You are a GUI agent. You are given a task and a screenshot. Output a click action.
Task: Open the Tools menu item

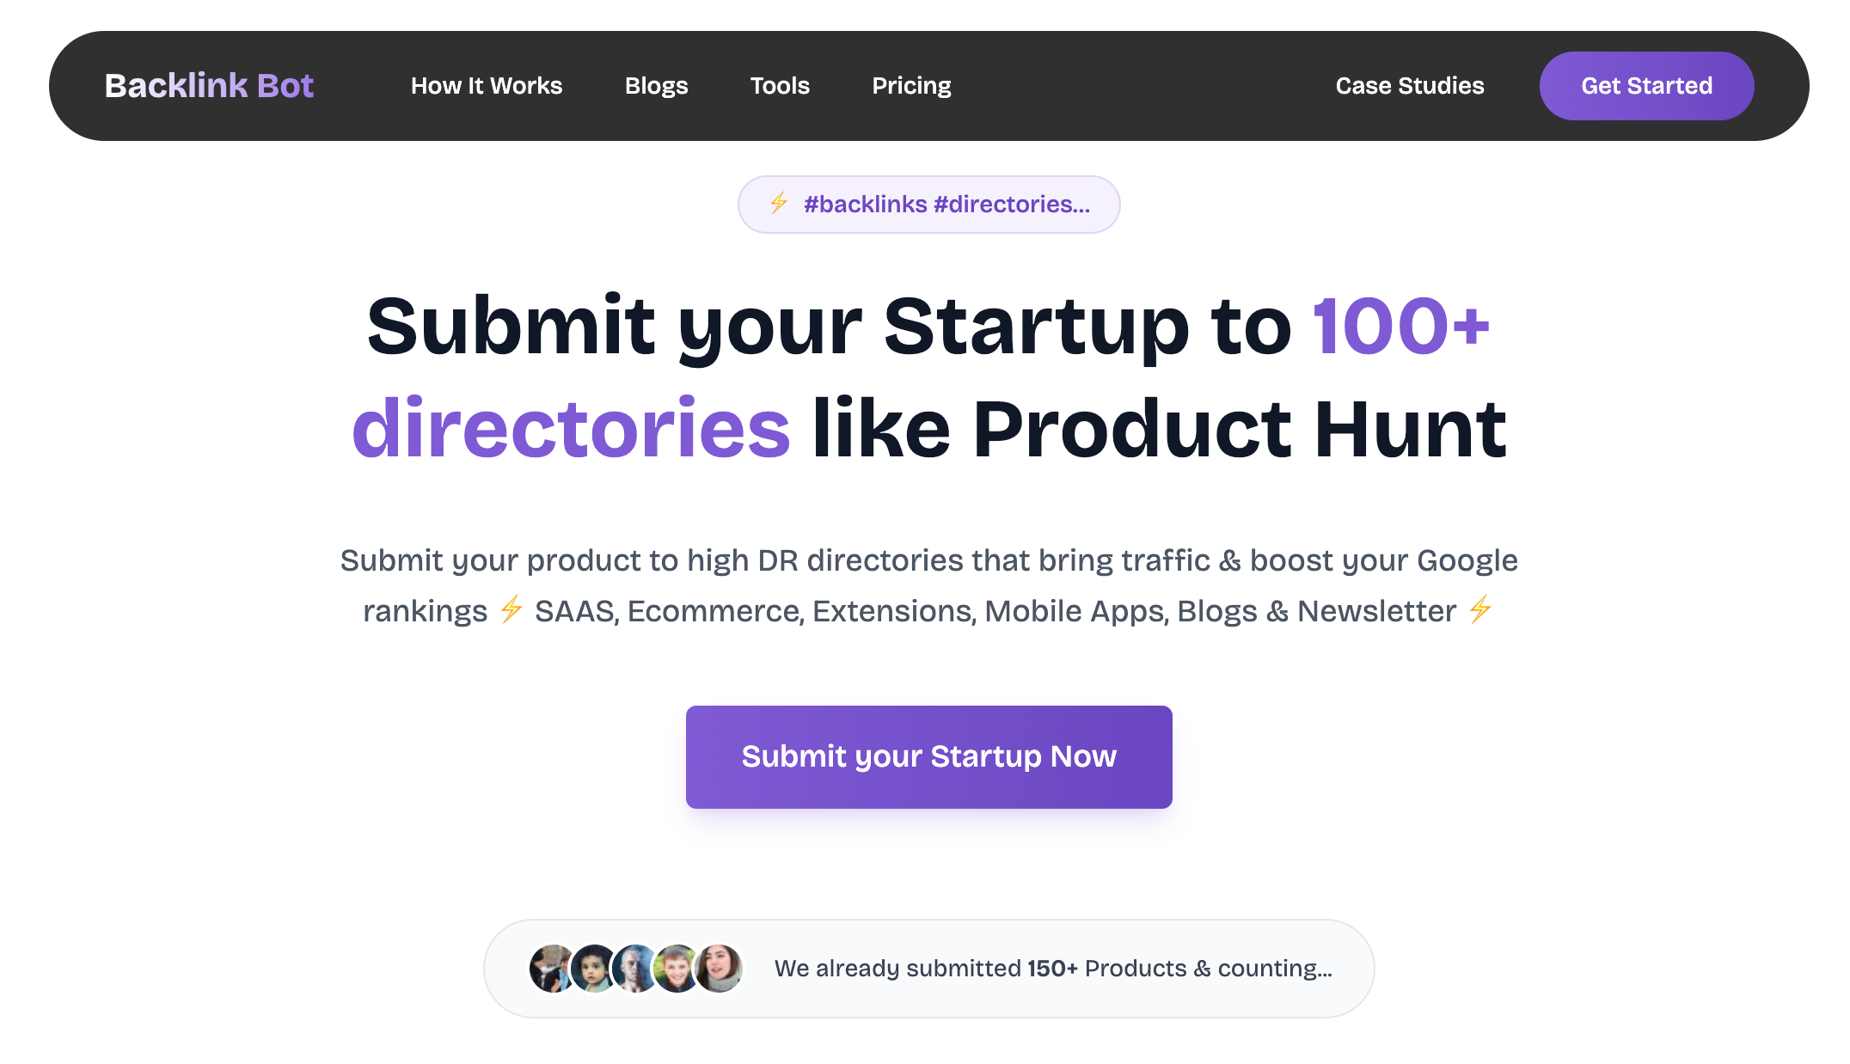click(780, 86)
